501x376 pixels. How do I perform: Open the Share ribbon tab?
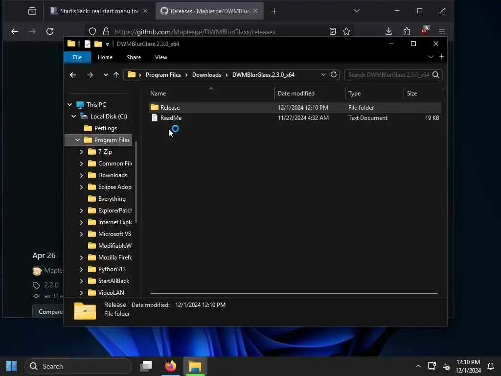134,57
